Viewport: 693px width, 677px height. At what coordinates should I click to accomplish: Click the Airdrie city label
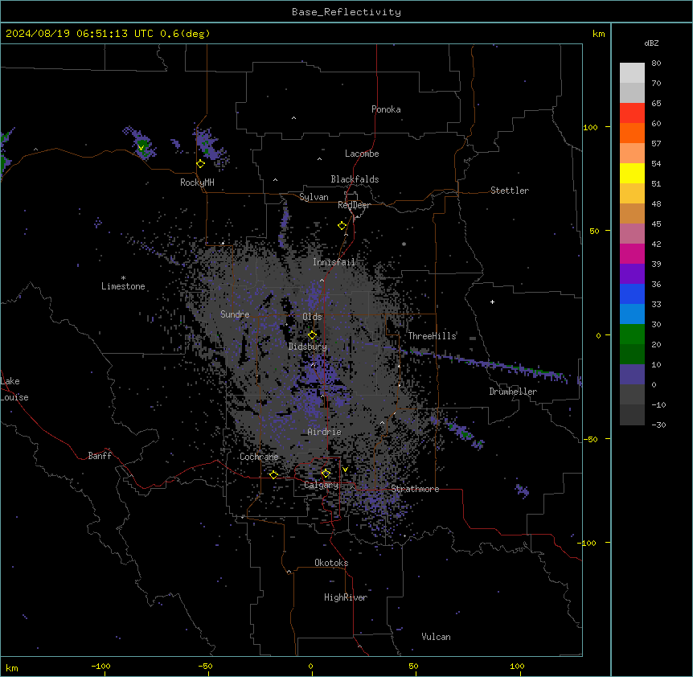click(324, 432)
